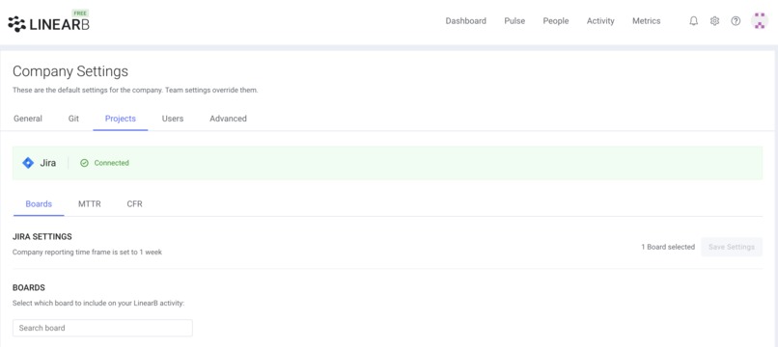The width and height of the screenshot is (778, 347).
Task: Switch to the Advanced tab
Action: (228, 119)
